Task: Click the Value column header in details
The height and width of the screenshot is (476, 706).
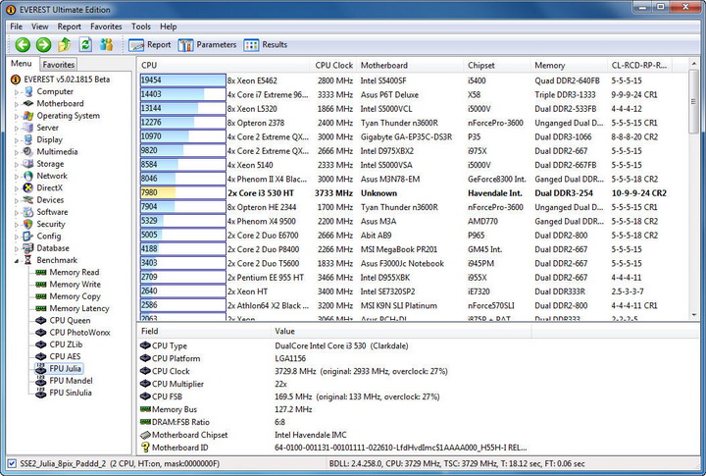Action: pyautogui.click(x=401, y=332)
